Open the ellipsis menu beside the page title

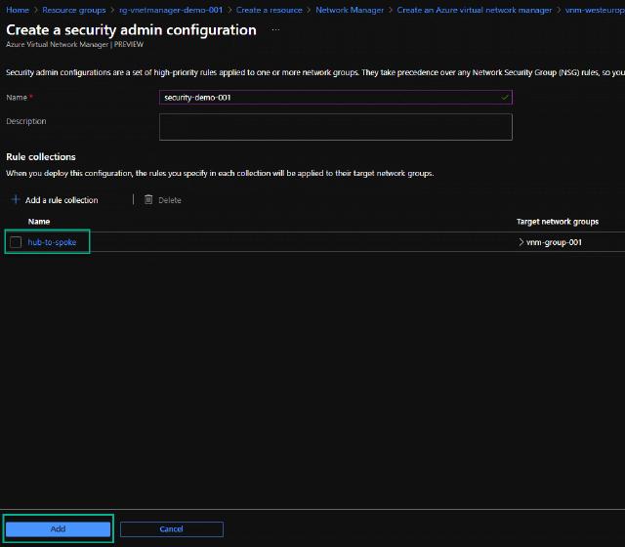275,30
